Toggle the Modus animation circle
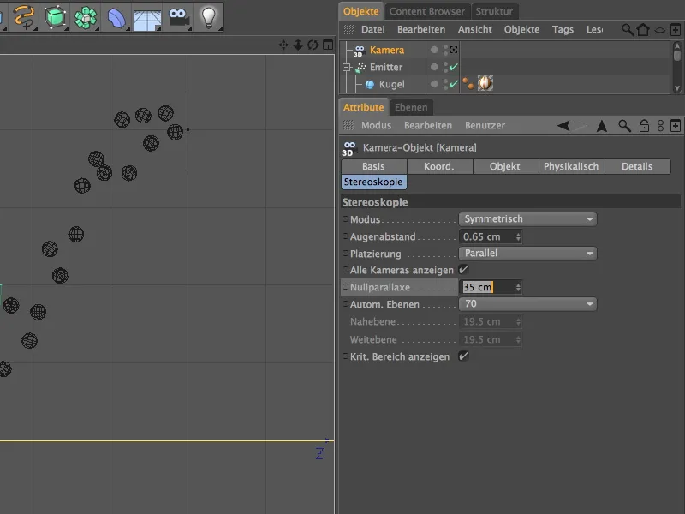Viewport: 685px width, 514px height. tap(346, 219)
